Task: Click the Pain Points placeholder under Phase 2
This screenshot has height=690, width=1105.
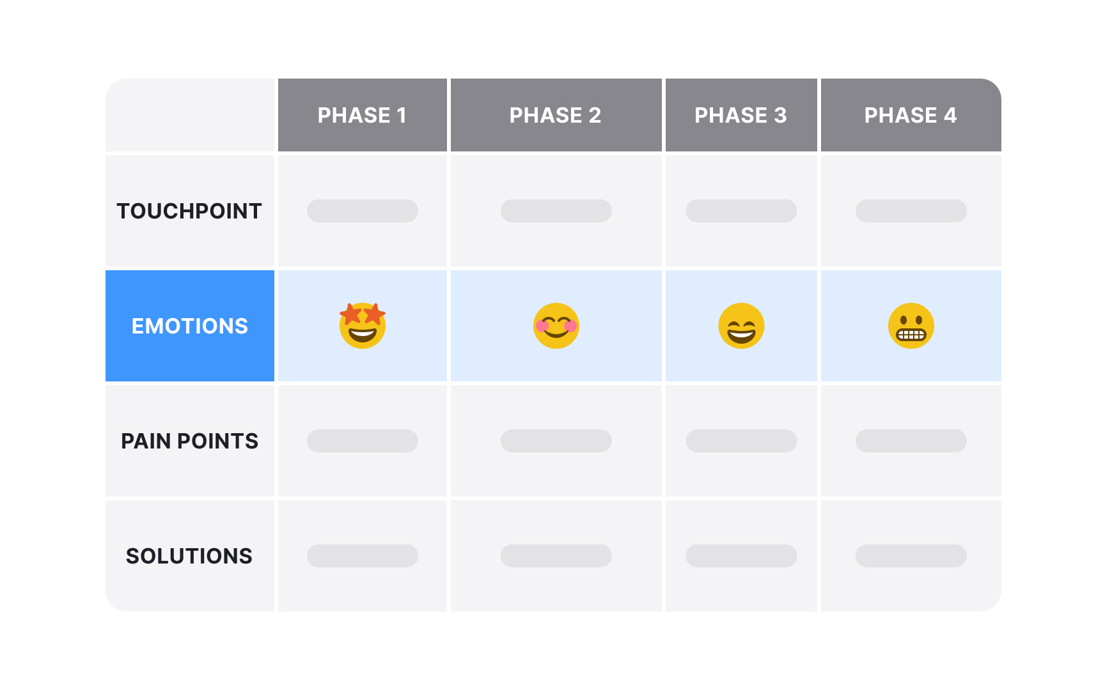Action: click(556, 441)
